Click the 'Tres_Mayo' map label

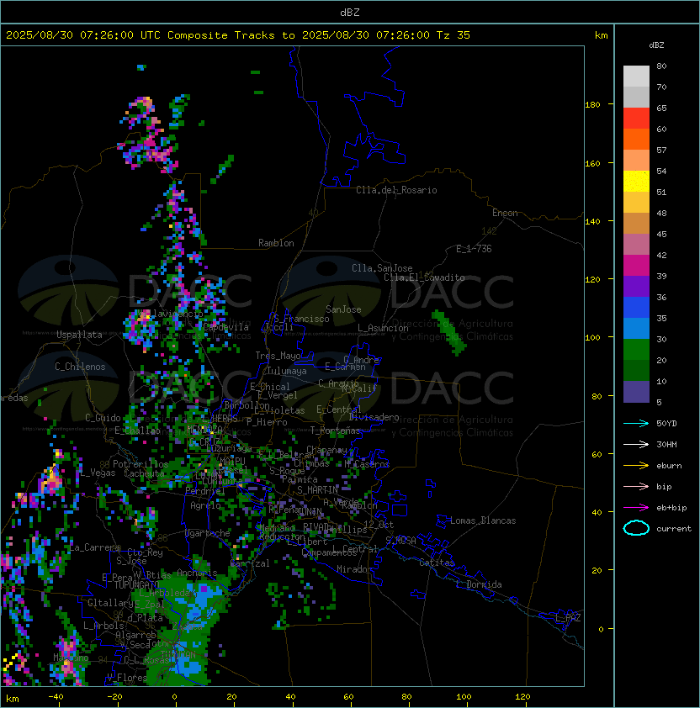pyautogui.click(x=278, y=356)
